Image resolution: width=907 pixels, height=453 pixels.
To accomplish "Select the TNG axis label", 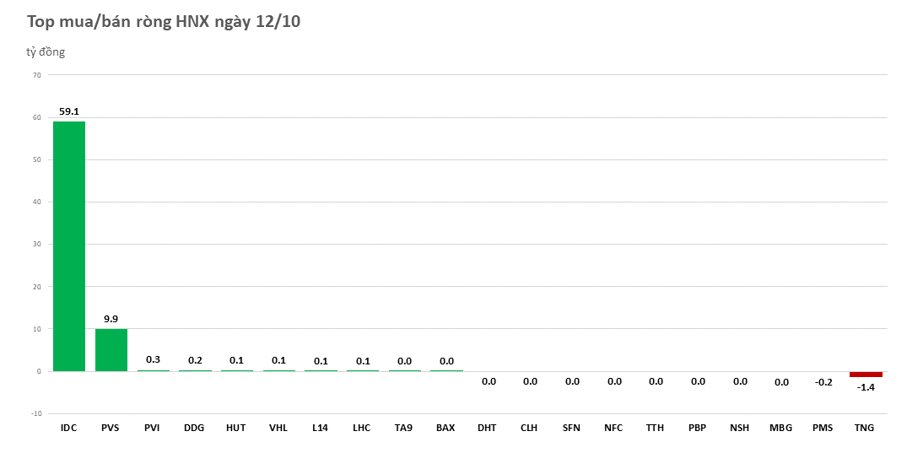I will [x=864, y=428].
